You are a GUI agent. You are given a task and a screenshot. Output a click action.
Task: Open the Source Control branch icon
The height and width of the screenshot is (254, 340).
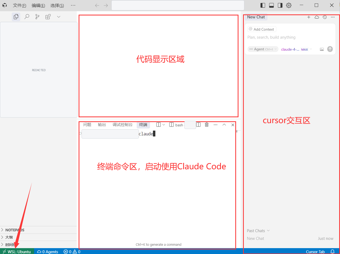tap(37, 17)
